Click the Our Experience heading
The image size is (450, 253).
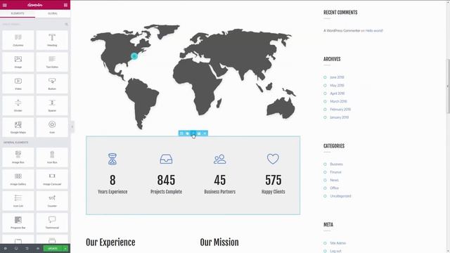pos(110,242)
